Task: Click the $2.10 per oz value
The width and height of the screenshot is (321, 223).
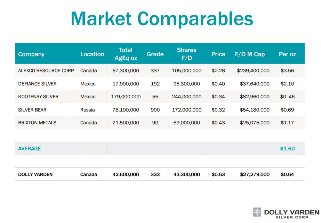Action: [x=287, y=84]
